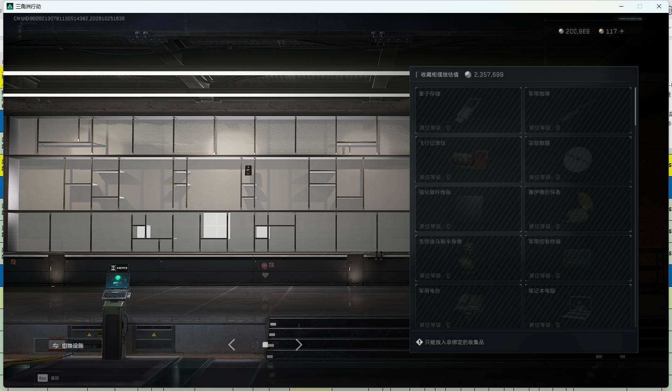
Task: Click the terminal label icon above the laptop
Action: coord(119,268)
